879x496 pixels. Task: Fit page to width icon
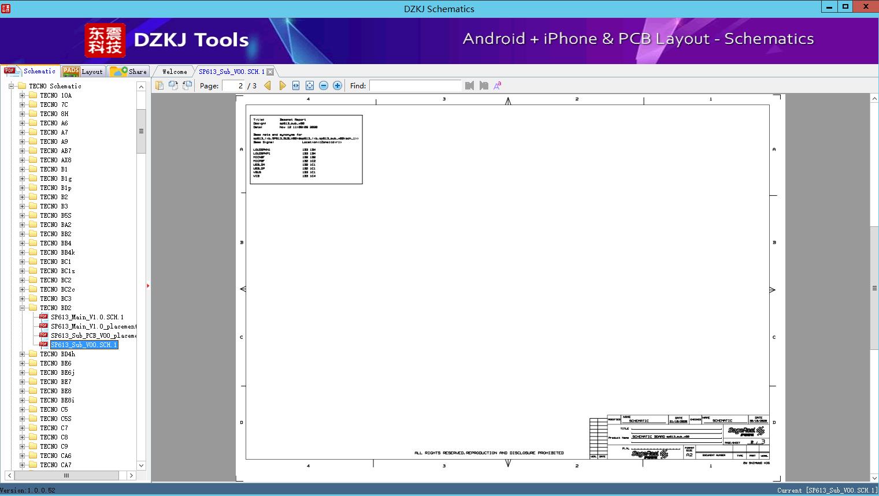tap(296, 85)
